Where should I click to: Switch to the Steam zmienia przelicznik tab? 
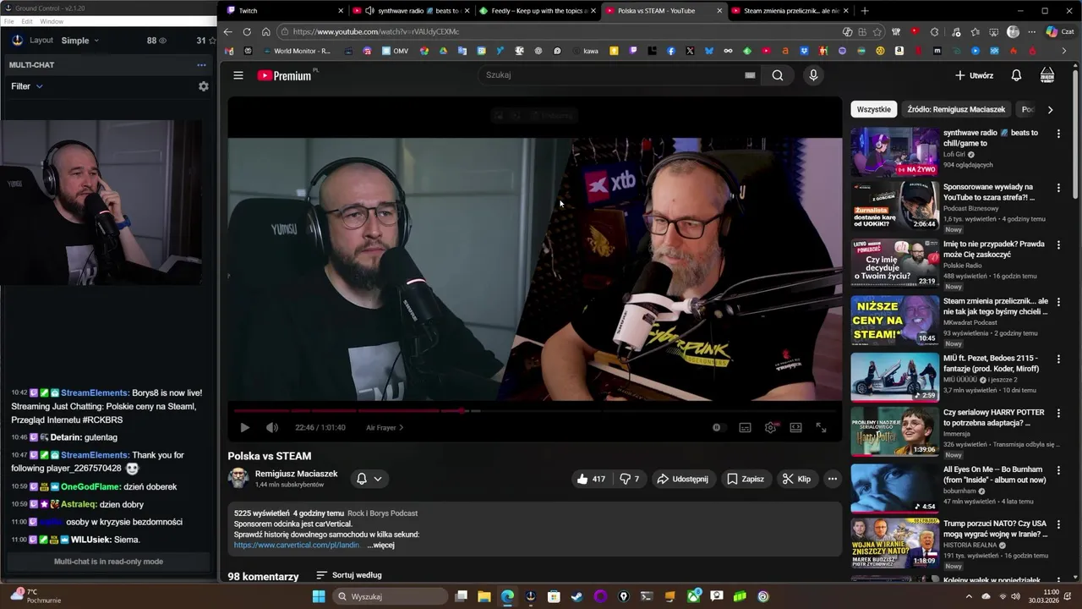[790, 11]
